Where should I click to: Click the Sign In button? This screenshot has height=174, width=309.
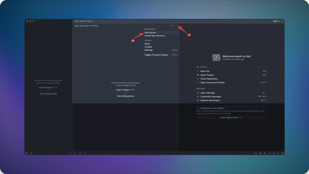[x=276, y=21]
